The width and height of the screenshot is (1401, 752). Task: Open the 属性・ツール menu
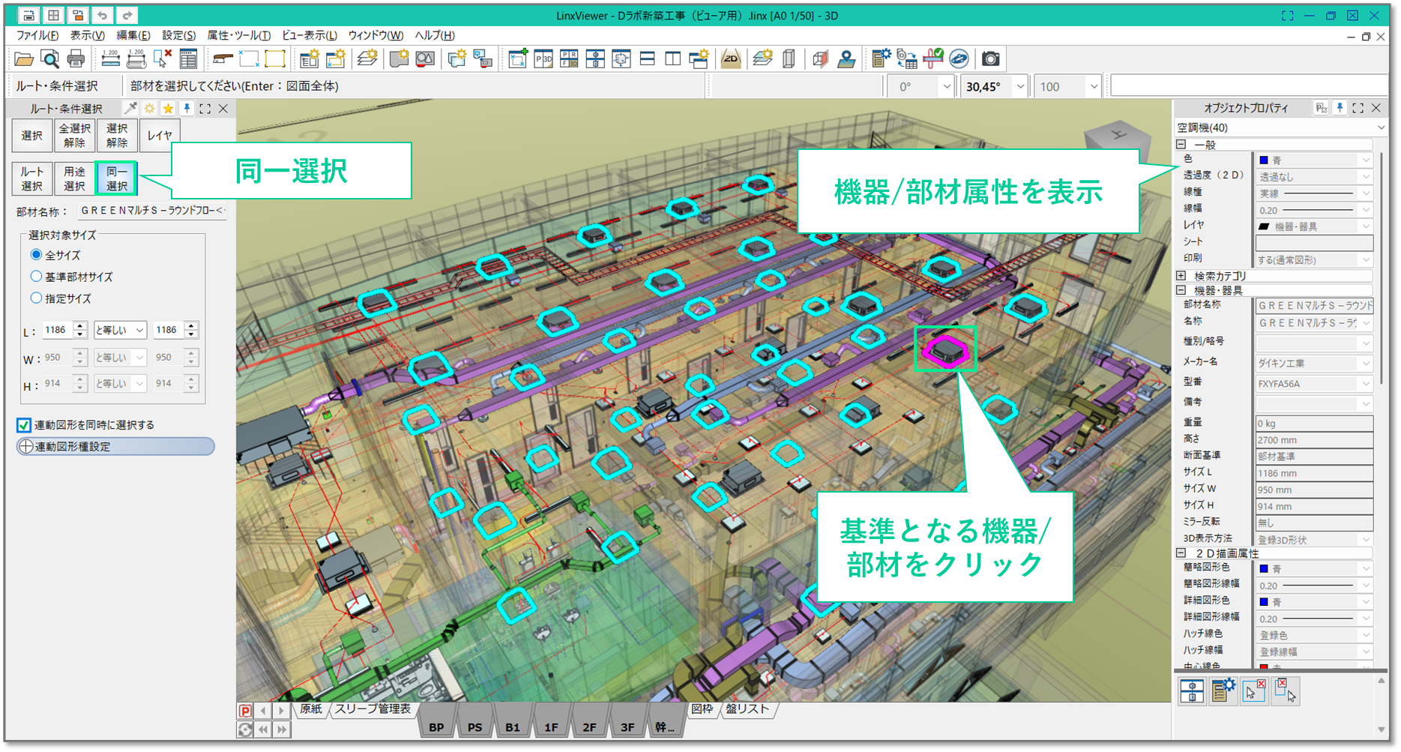(238, 35)
